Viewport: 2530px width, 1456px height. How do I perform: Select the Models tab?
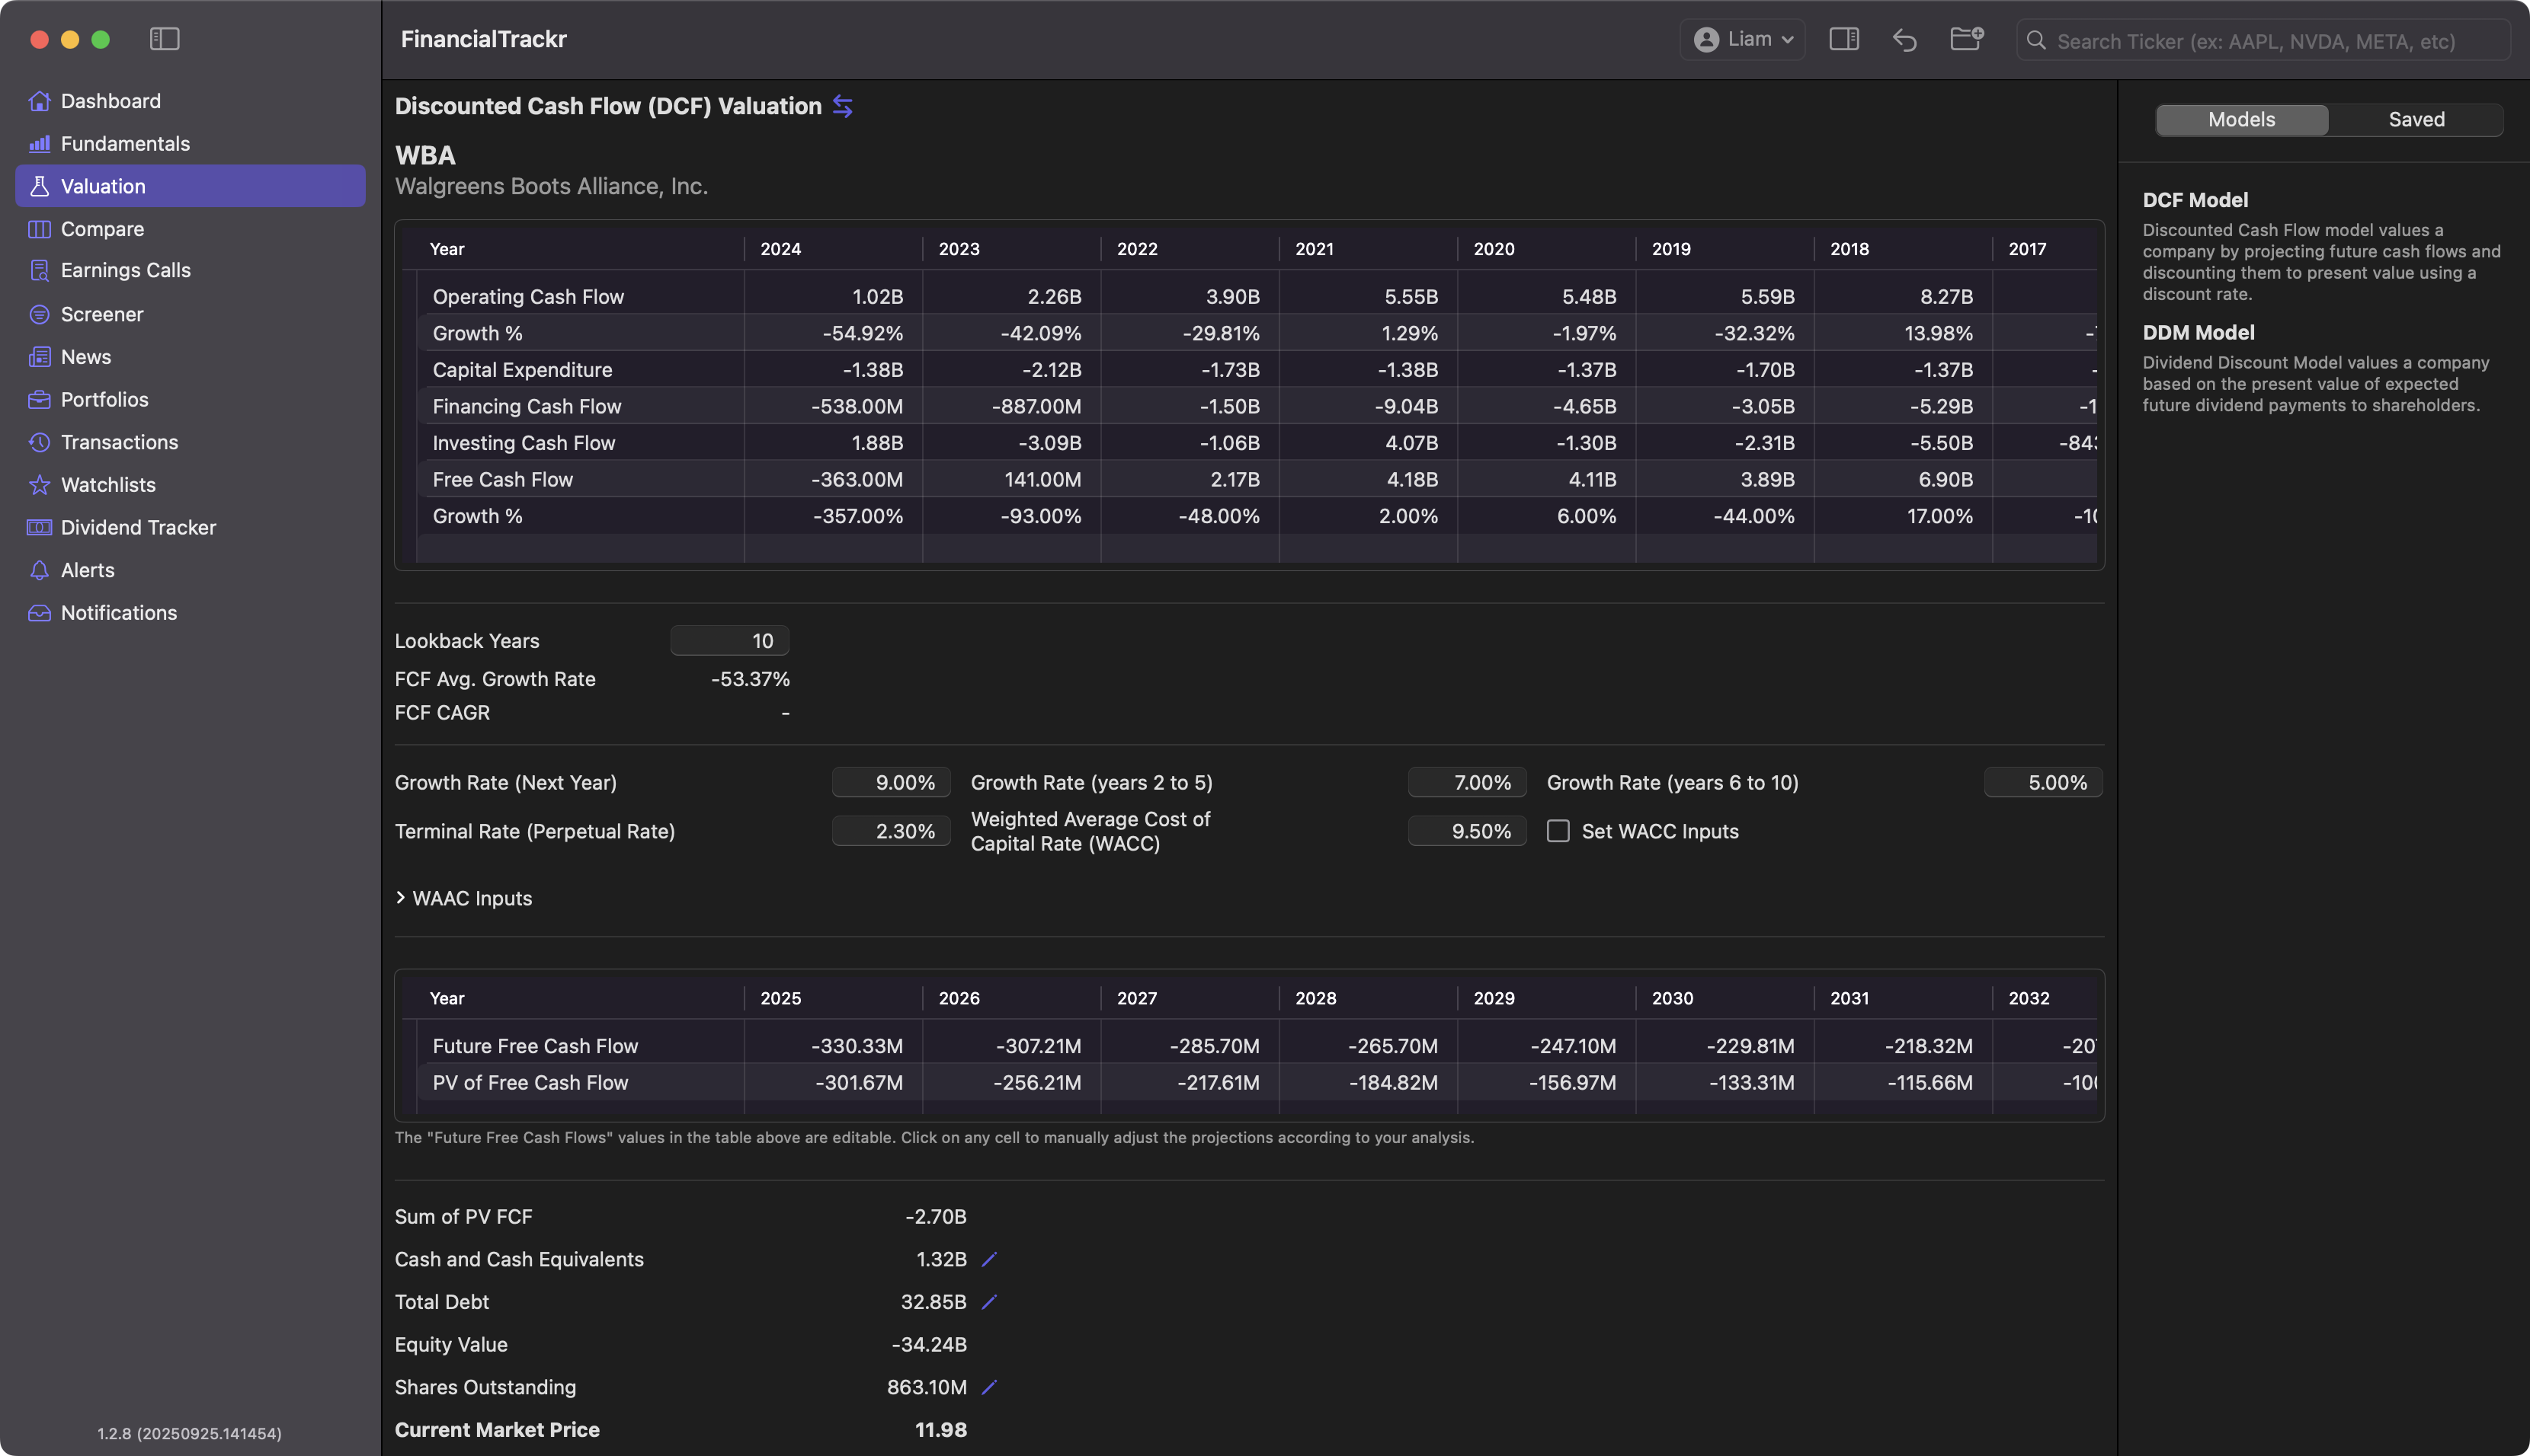click(x=2241, y=120)
